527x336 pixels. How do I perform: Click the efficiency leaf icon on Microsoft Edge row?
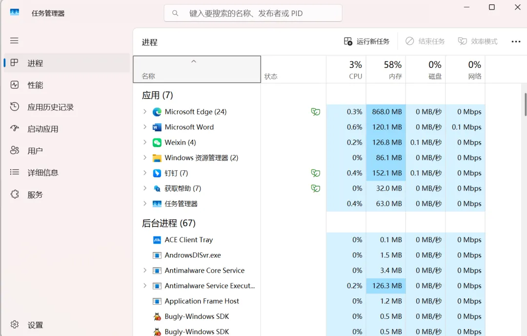(x=316, y=112)
